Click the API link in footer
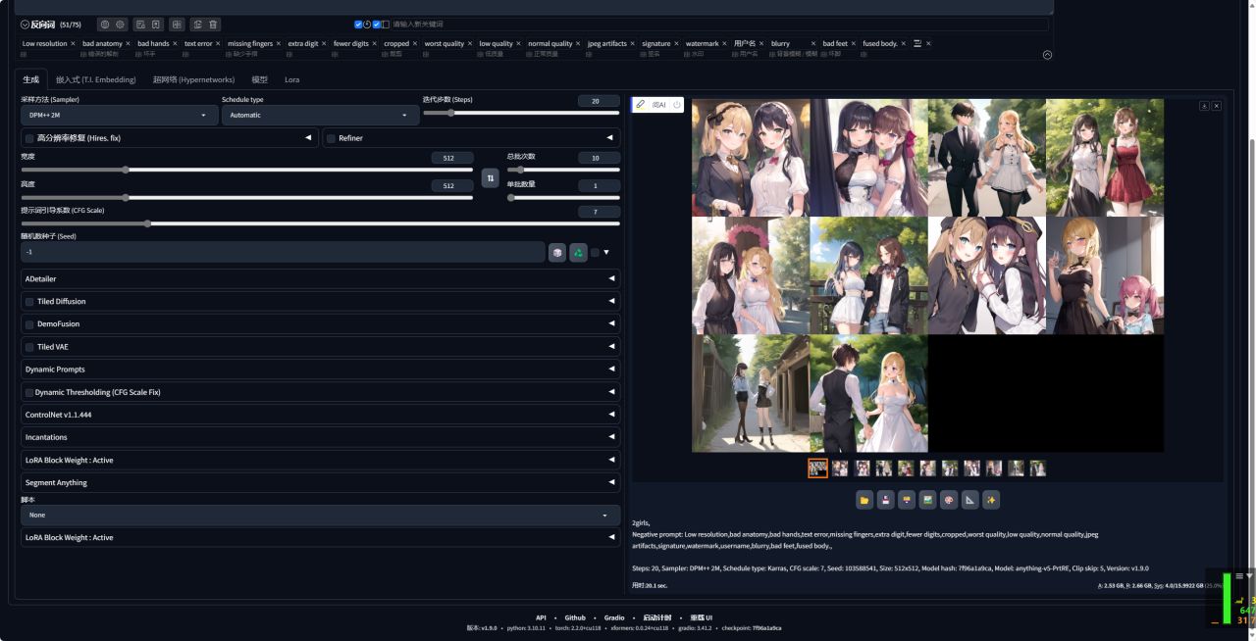Screen dimensions: 1256x641 point(541,617)
